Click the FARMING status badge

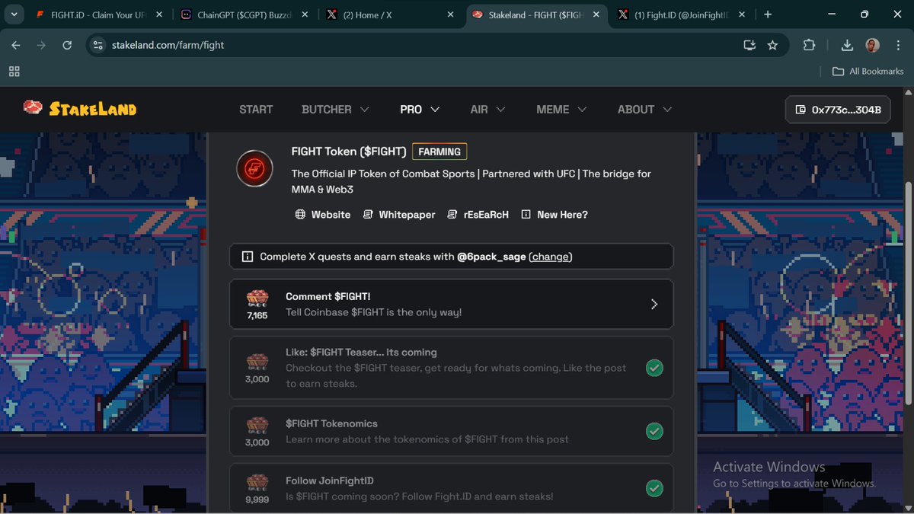[439, 152]
